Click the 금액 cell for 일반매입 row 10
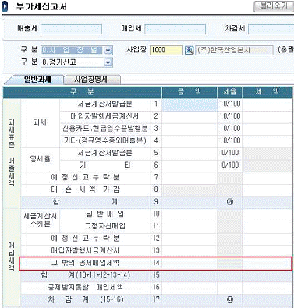 click(190, 214)
